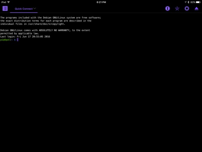Tap the battery indicator icon
Viewport: 202px width, 152px height.
(x=198, y=2)
